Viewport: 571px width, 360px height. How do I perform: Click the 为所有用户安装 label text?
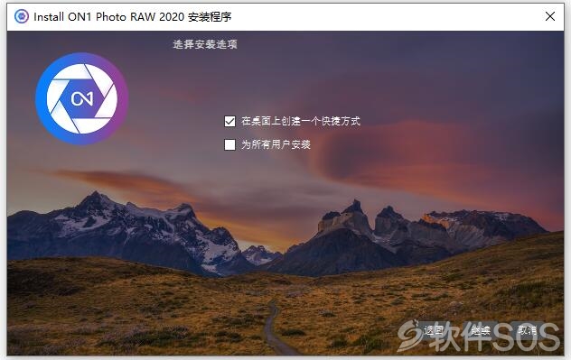276,144
